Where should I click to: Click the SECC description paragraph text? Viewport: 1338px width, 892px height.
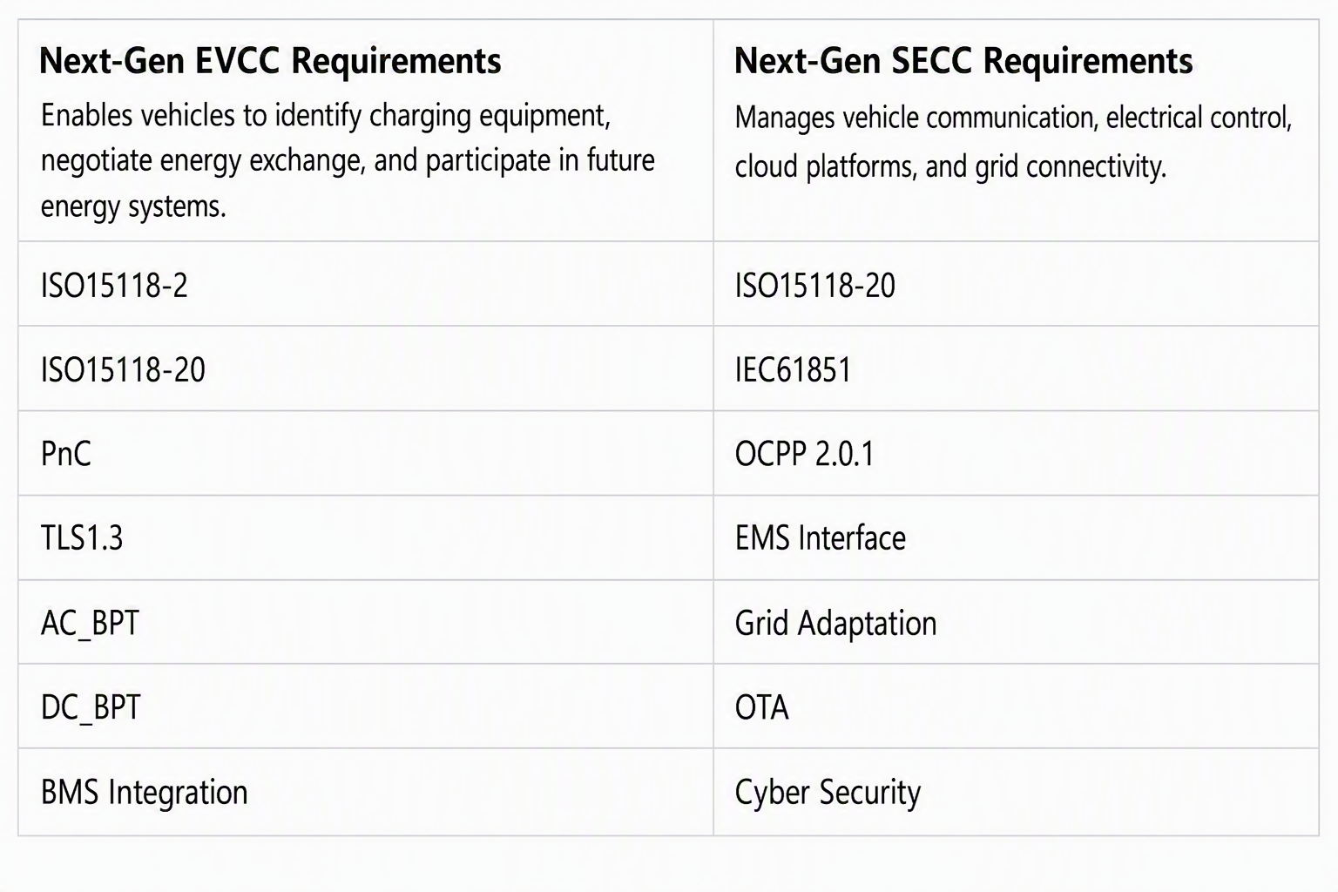pos(1013,141)
